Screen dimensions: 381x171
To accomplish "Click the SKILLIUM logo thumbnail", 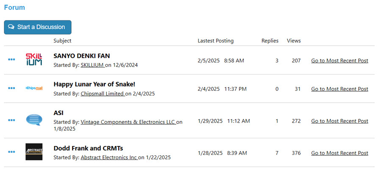I will pyautogui.click(x=34, y=60).
